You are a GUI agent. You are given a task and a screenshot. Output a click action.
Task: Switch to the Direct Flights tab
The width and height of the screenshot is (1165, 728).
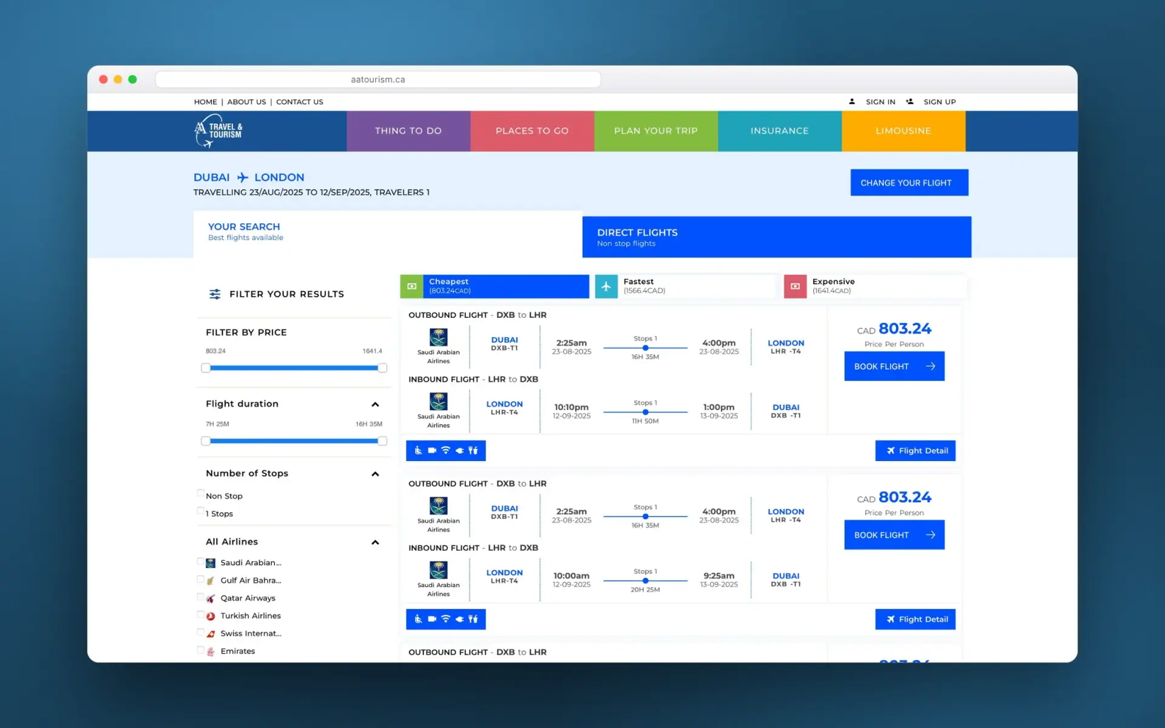(x=777, y=237)
